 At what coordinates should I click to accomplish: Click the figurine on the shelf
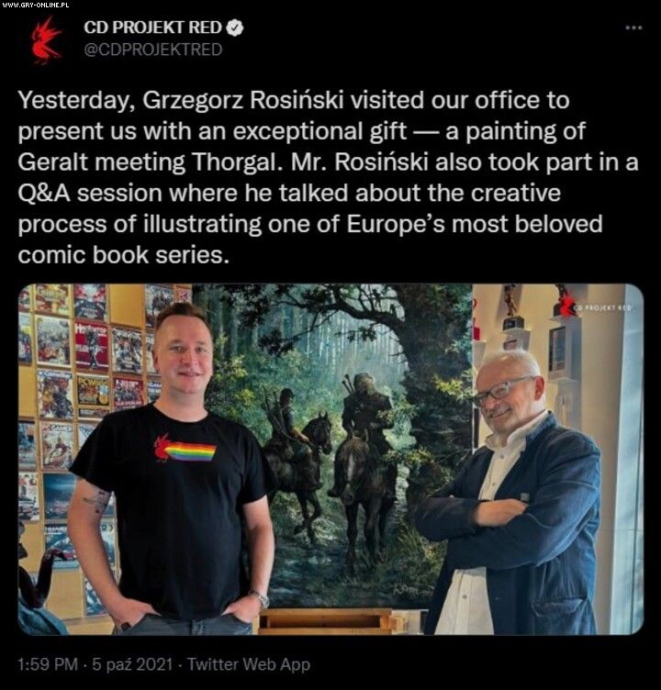tap(510, 306)
